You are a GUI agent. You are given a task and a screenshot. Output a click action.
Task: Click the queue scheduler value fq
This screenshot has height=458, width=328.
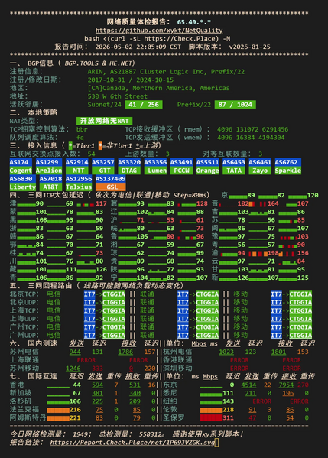coord(80,138)
